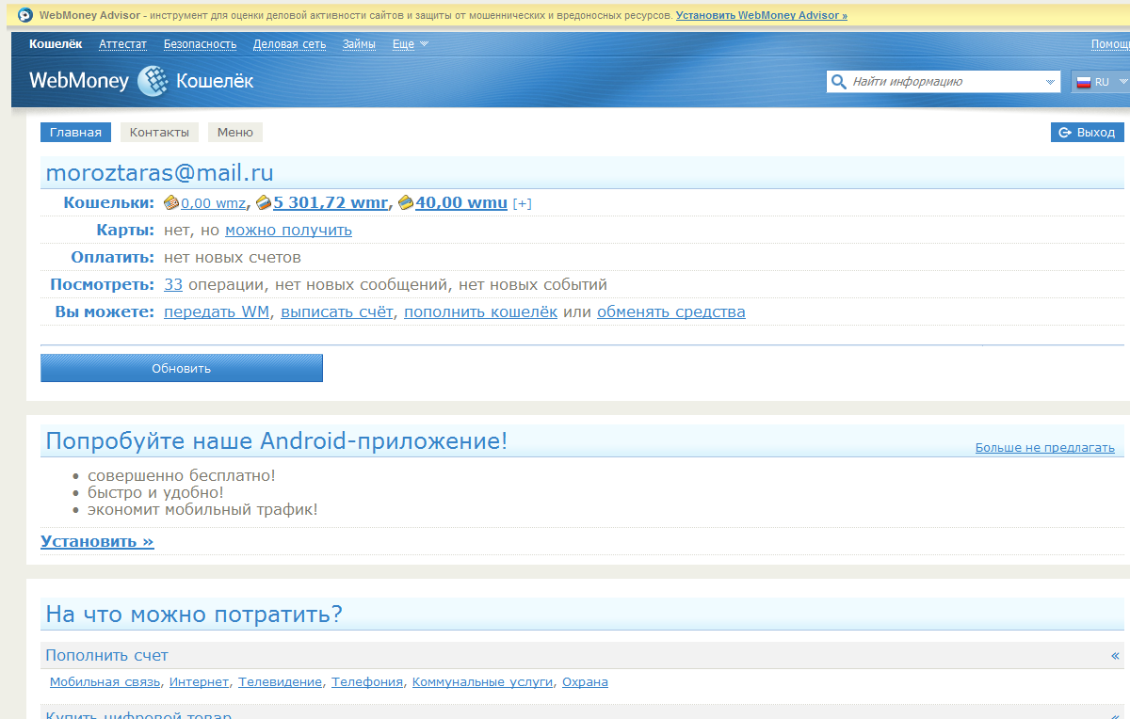Switch to the Меню tab
This screenshot has height=719, width=1130.
234,133
